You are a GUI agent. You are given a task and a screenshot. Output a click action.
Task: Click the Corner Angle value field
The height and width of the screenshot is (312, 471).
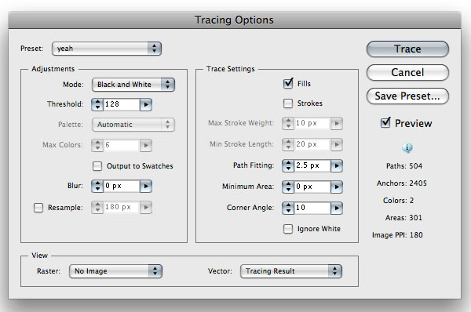point(312,208)
